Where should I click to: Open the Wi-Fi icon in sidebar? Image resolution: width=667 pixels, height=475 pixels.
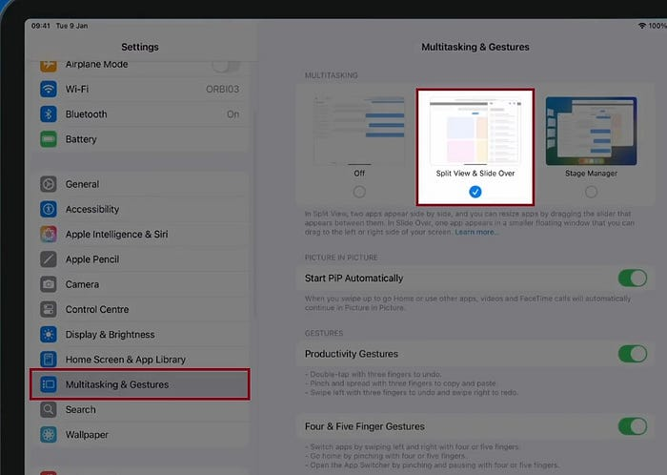[x=49, y=89]
